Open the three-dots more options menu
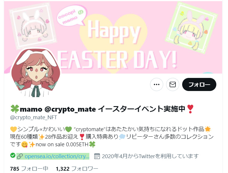The height and width of the screenshot is (173, 228). point(156,84)
